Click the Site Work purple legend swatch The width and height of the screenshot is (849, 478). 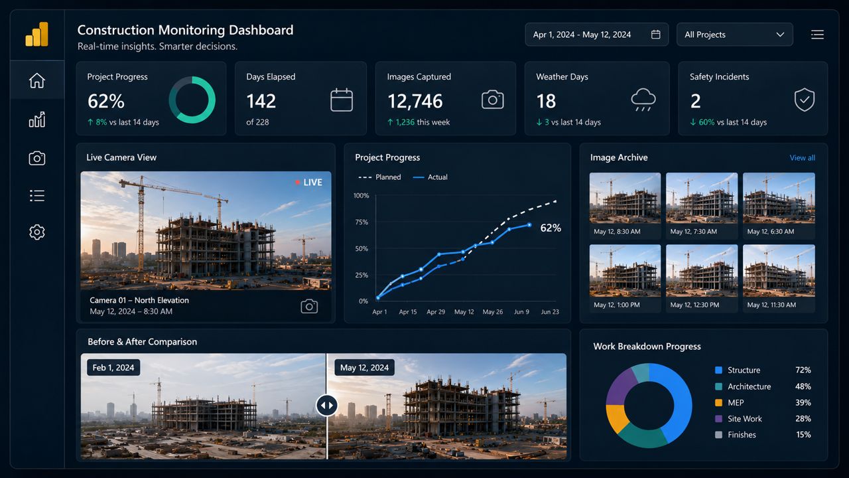pos(719,419)
